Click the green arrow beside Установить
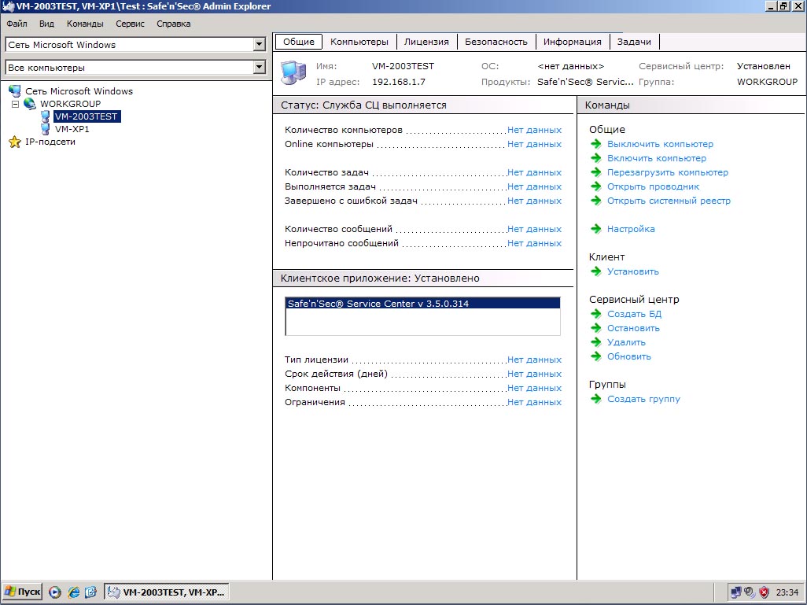 pos(596,271)
